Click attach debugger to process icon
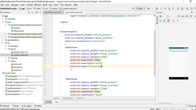Viewport: 196px width, 110px height. pyautogui.click(x=169, y=9)
